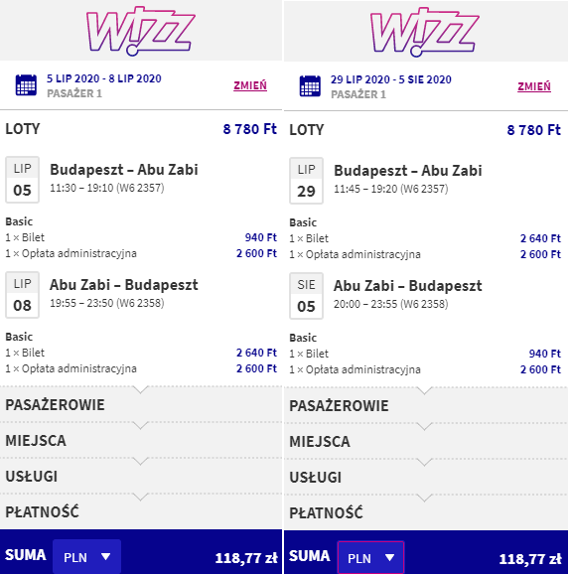Expand PŁATNOŚĆ section in right panel
This screenshot has width=570, height=574.
tap(426, 512)
